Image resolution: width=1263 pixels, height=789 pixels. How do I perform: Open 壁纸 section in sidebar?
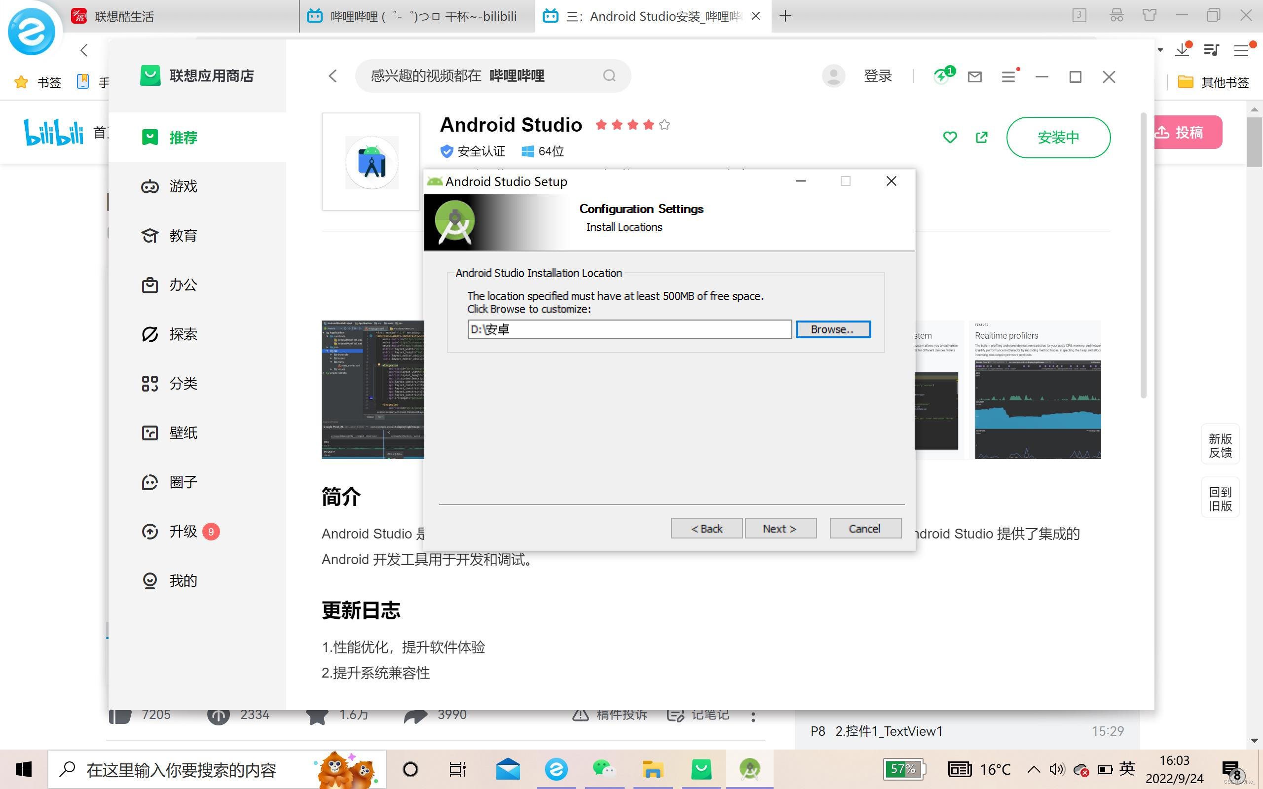pyautogui.click(x=197, y=432)
